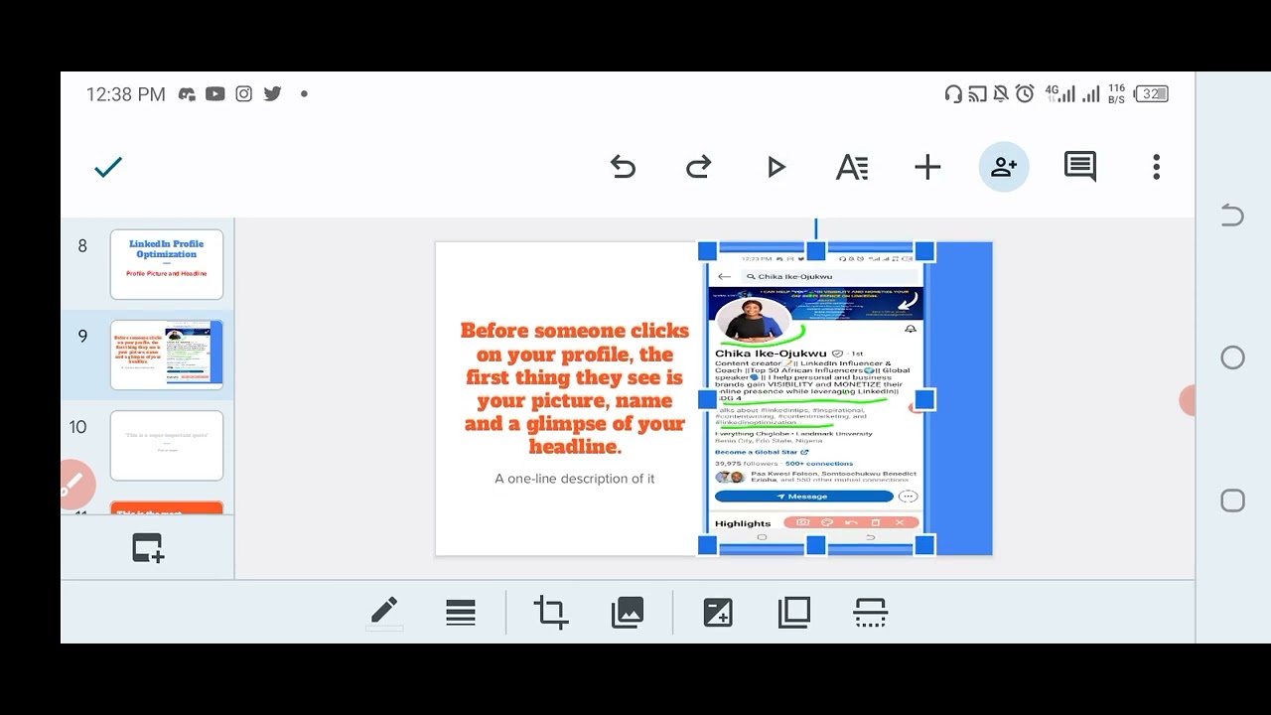Image resolution: width=1271 pixels, height=715 pixels.
Task: Select the partially visible orange slide 11 thumbnail
Action: tap(167, 507)
